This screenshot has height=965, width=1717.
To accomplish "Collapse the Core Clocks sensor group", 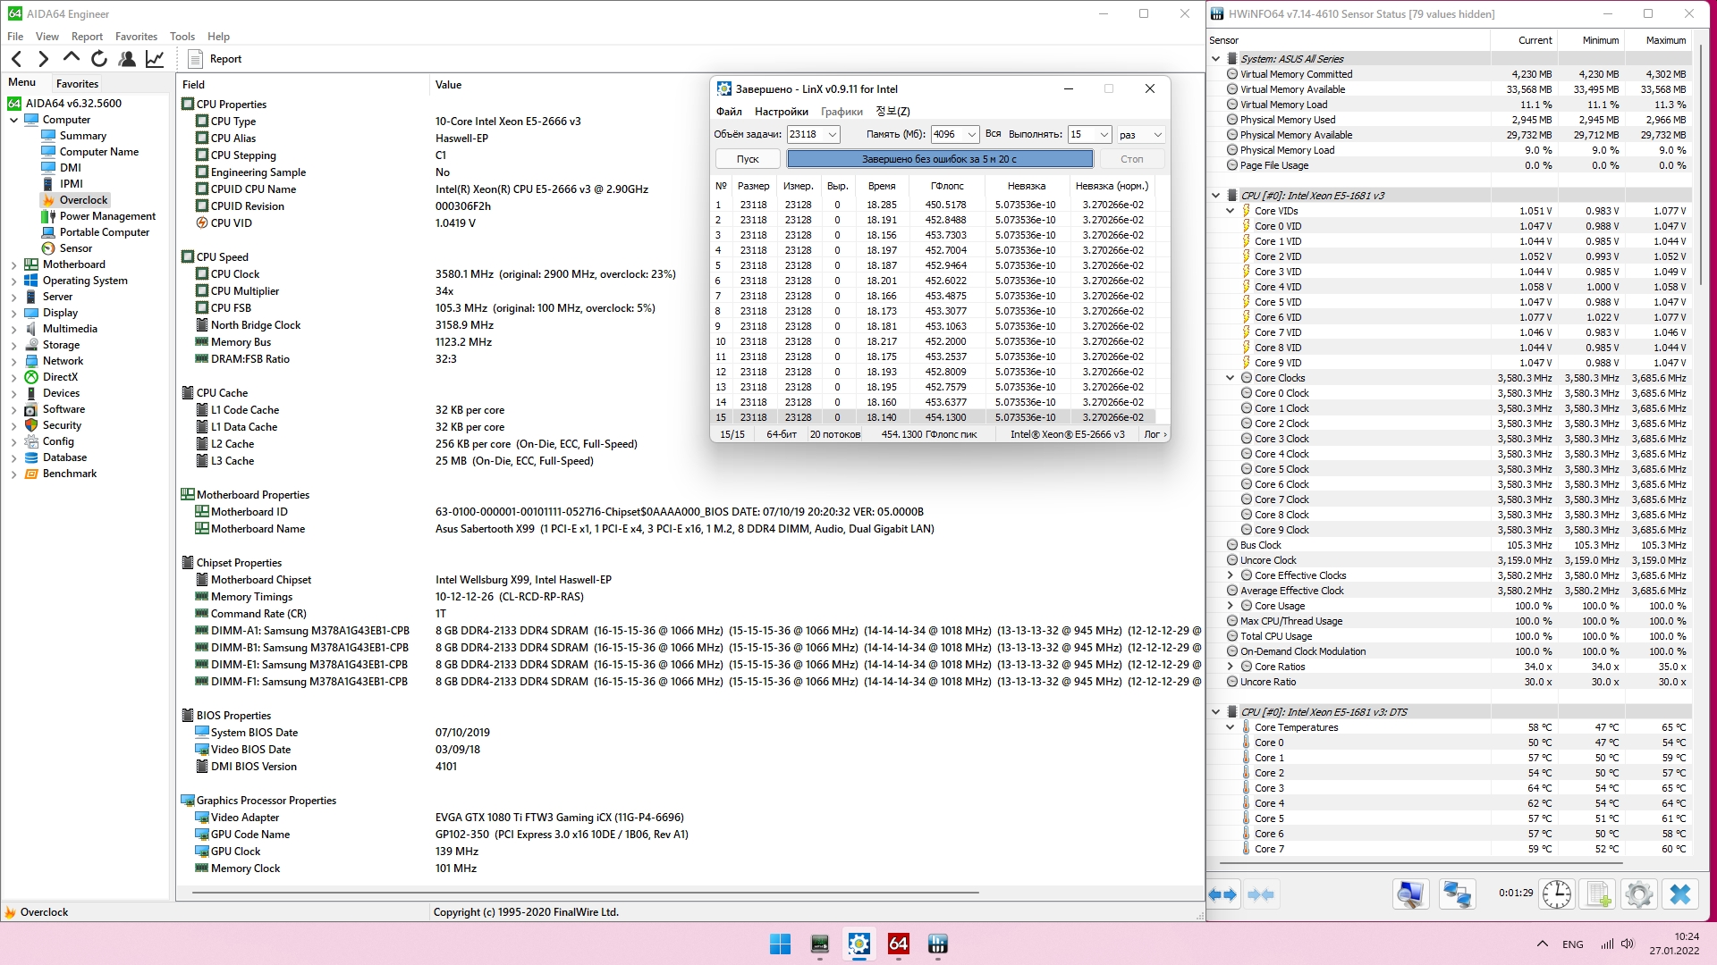I will click(1230, 378).
